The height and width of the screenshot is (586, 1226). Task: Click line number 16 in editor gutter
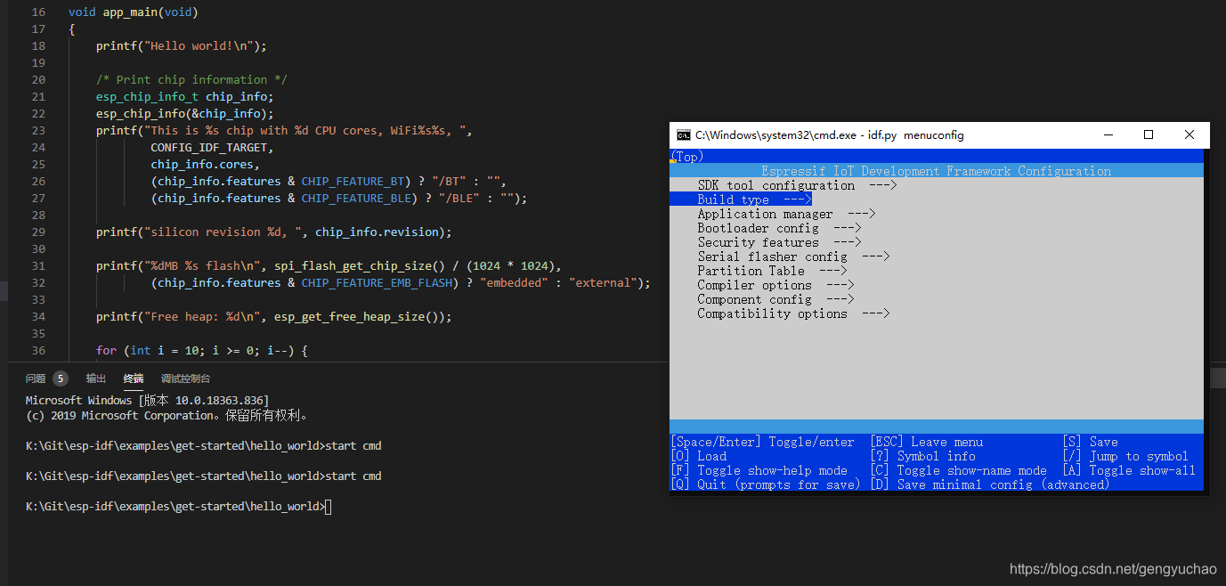(37, 12)
